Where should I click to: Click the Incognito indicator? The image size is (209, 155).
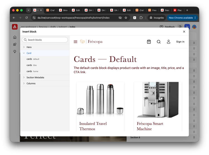tap(157, 18)
